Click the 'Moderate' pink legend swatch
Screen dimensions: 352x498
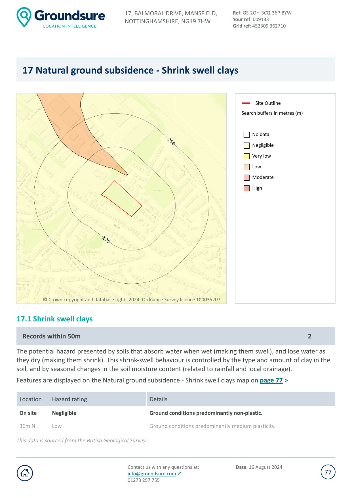coord(247,177)
